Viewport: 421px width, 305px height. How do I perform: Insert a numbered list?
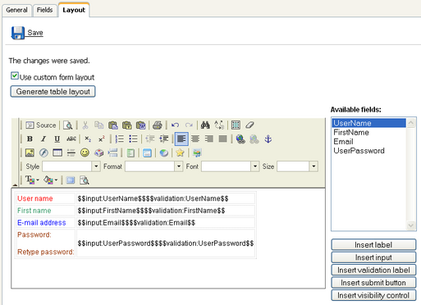point(119,139)
